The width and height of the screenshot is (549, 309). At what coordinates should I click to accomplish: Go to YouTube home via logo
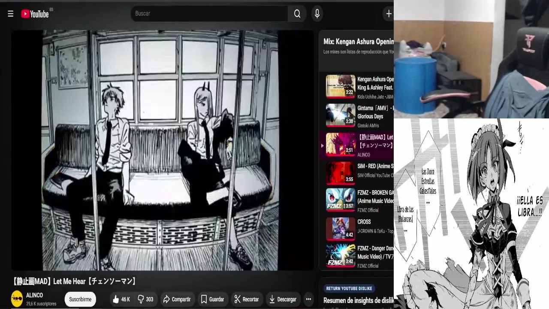coord(36,14)
